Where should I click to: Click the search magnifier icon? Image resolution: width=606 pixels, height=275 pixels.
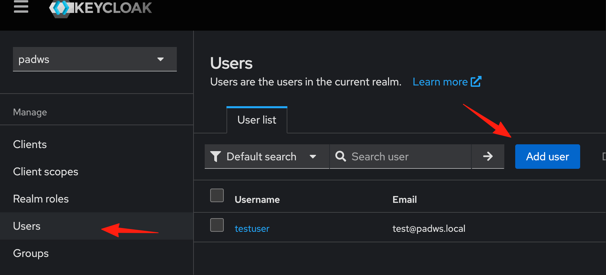pos(341,157)
